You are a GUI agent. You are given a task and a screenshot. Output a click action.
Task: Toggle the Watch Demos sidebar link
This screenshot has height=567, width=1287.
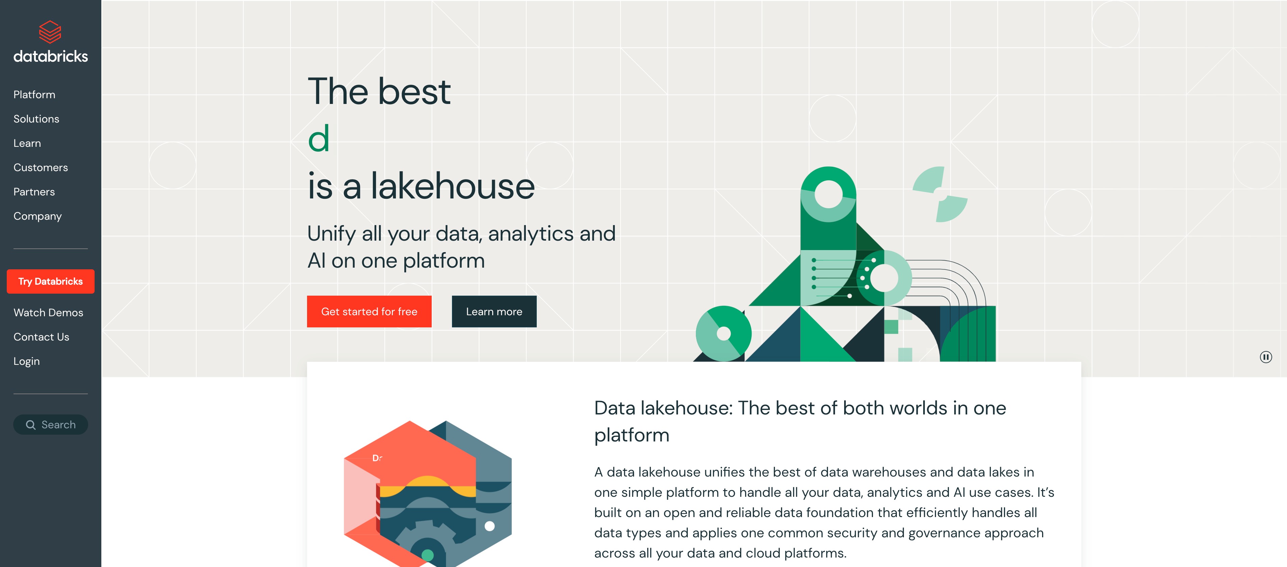(x=48, y=312)
